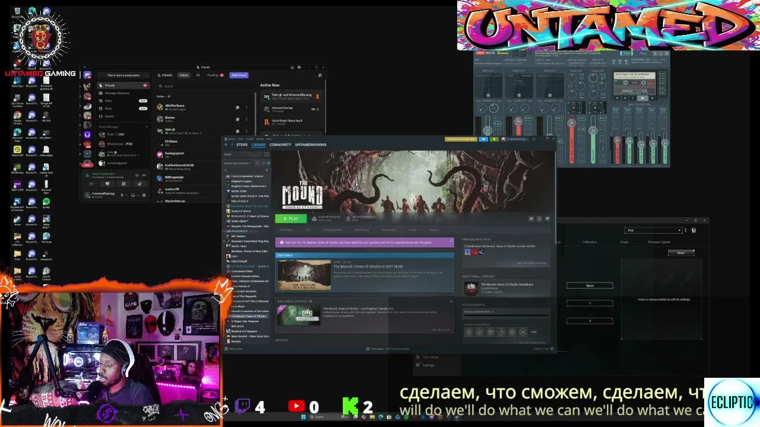760x427 pixels.
Task: Open Google Chrome desktop icon
Action: click(x=17, y=117)
